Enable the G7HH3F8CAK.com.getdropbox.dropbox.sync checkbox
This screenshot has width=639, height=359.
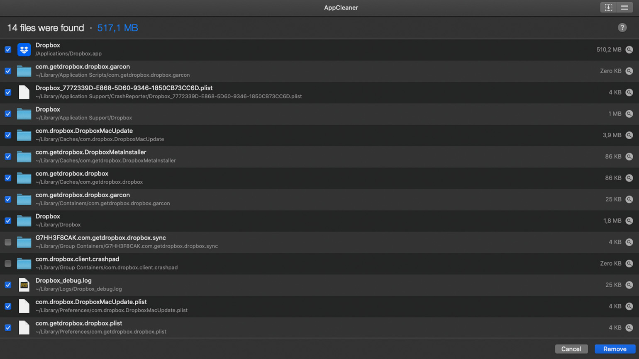(x=8, y=242)
